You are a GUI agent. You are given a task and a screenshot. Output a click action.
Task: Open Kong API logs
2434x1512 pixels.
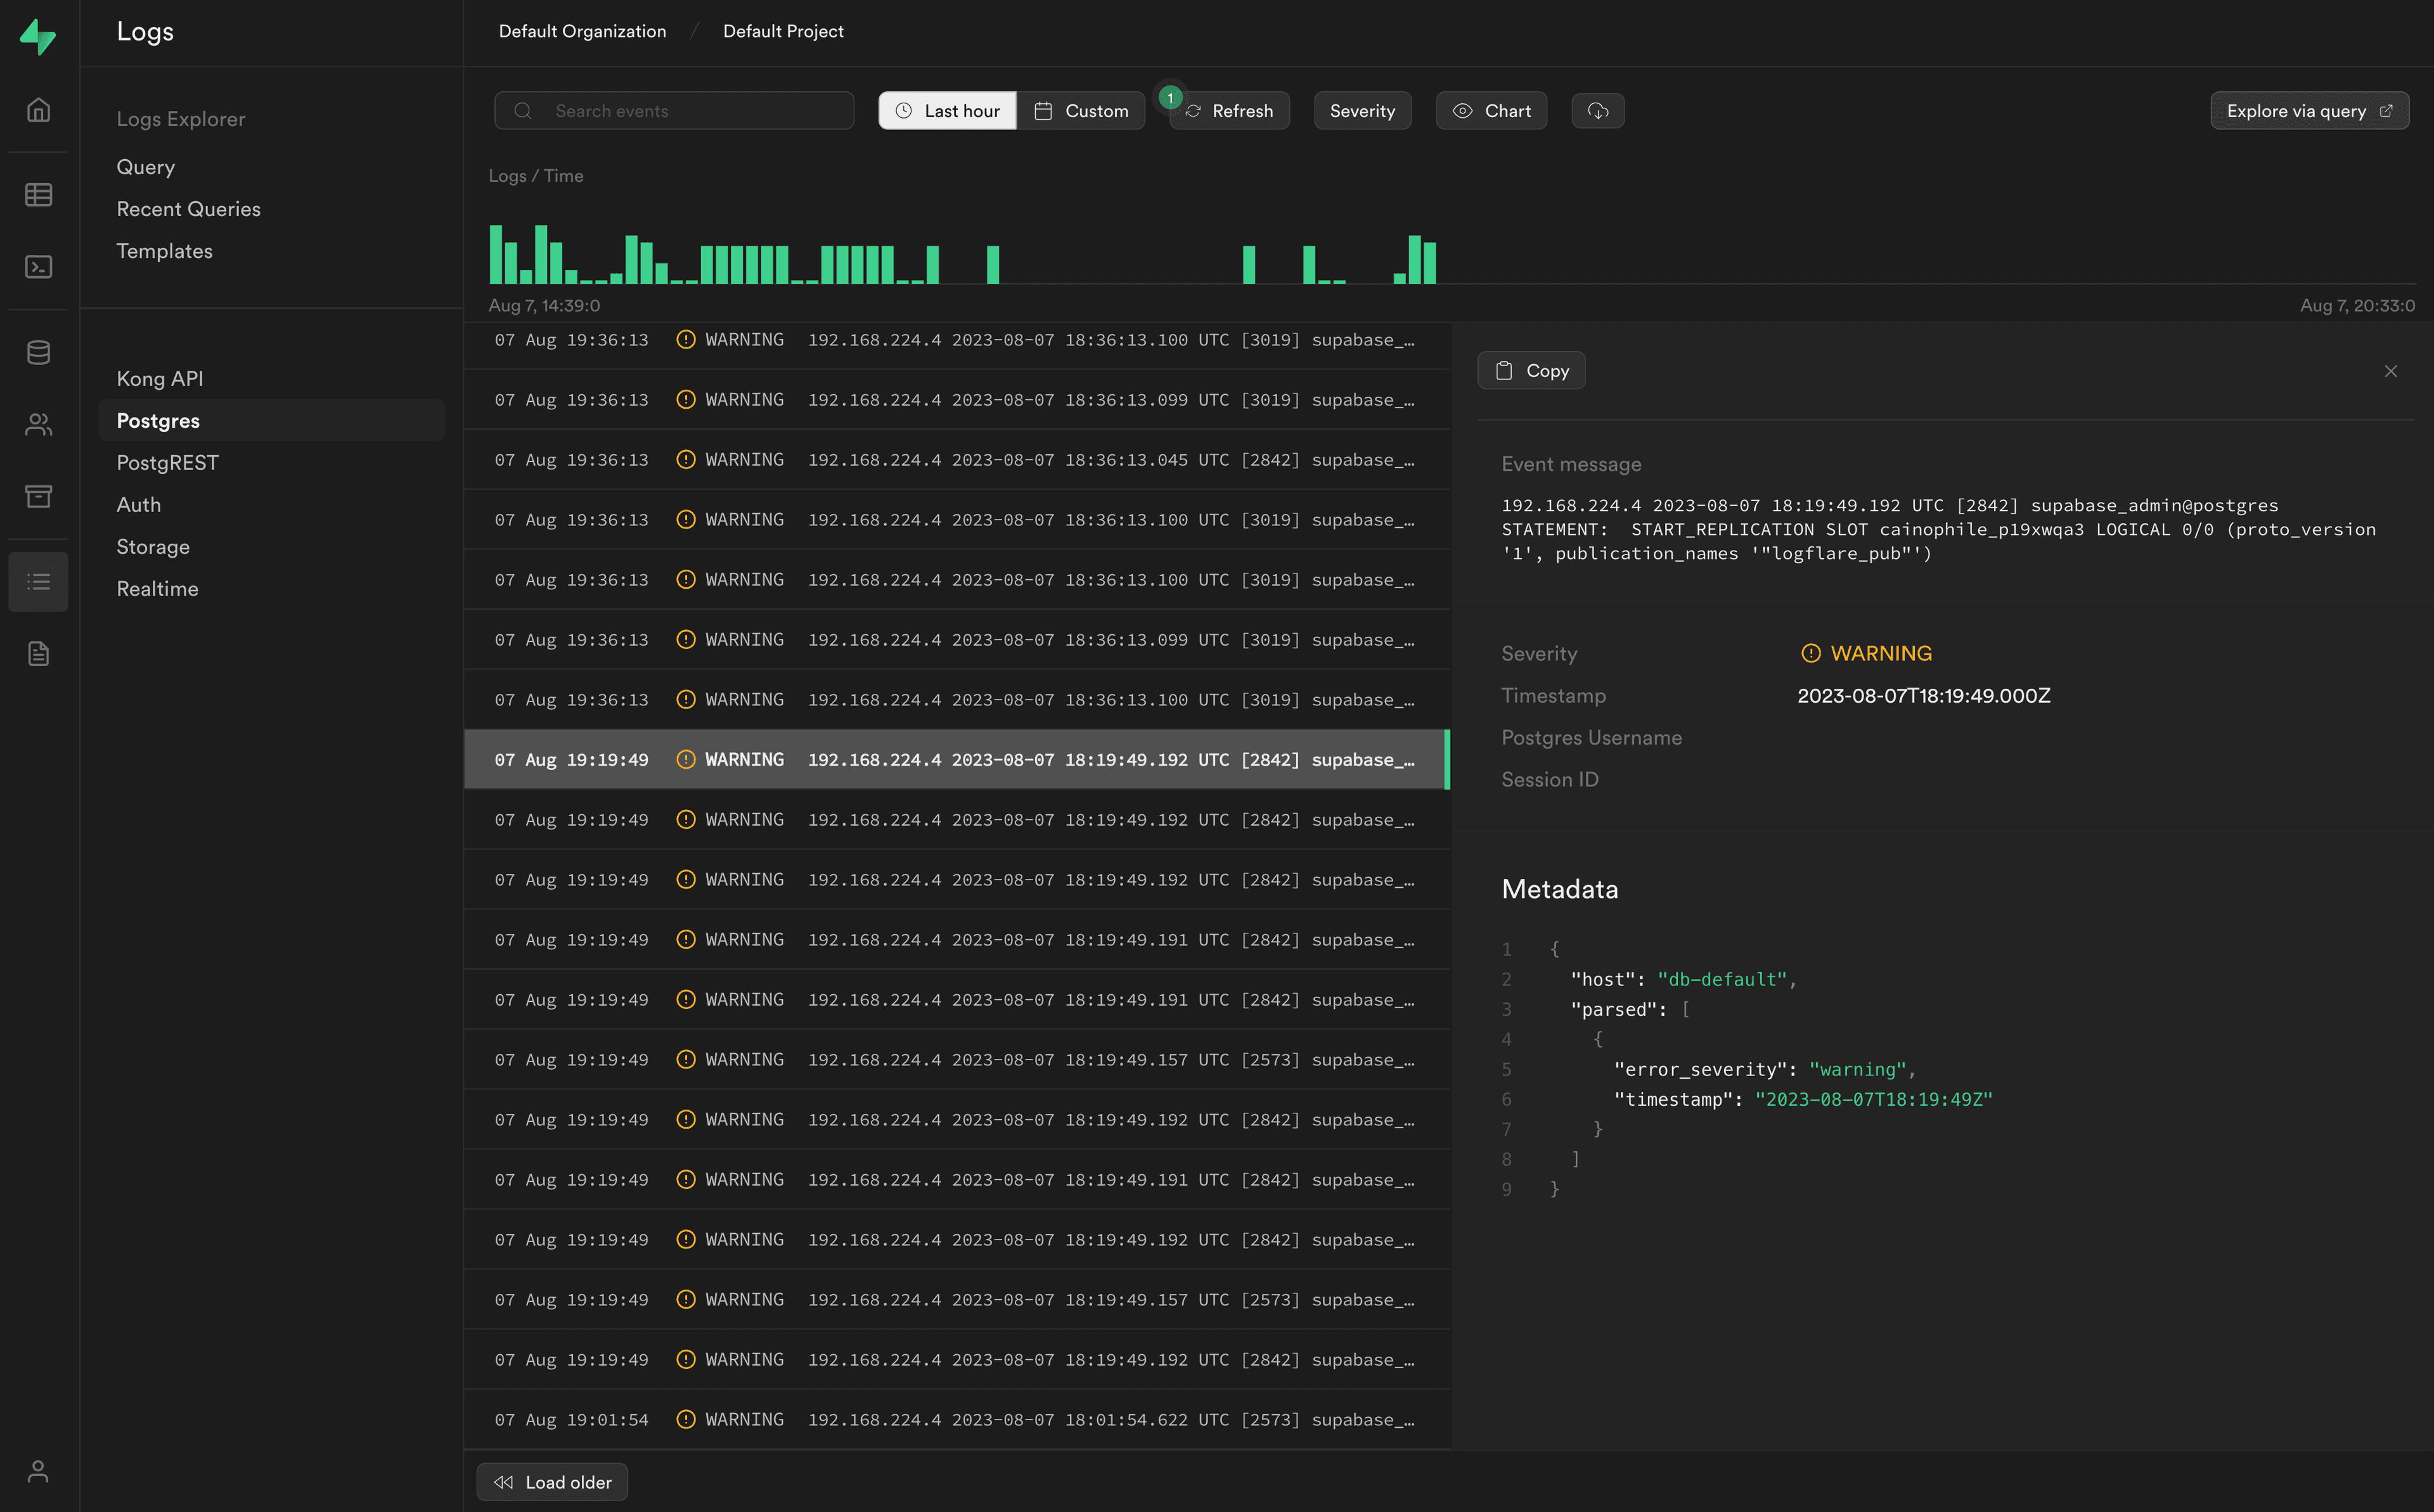point(160,379)
